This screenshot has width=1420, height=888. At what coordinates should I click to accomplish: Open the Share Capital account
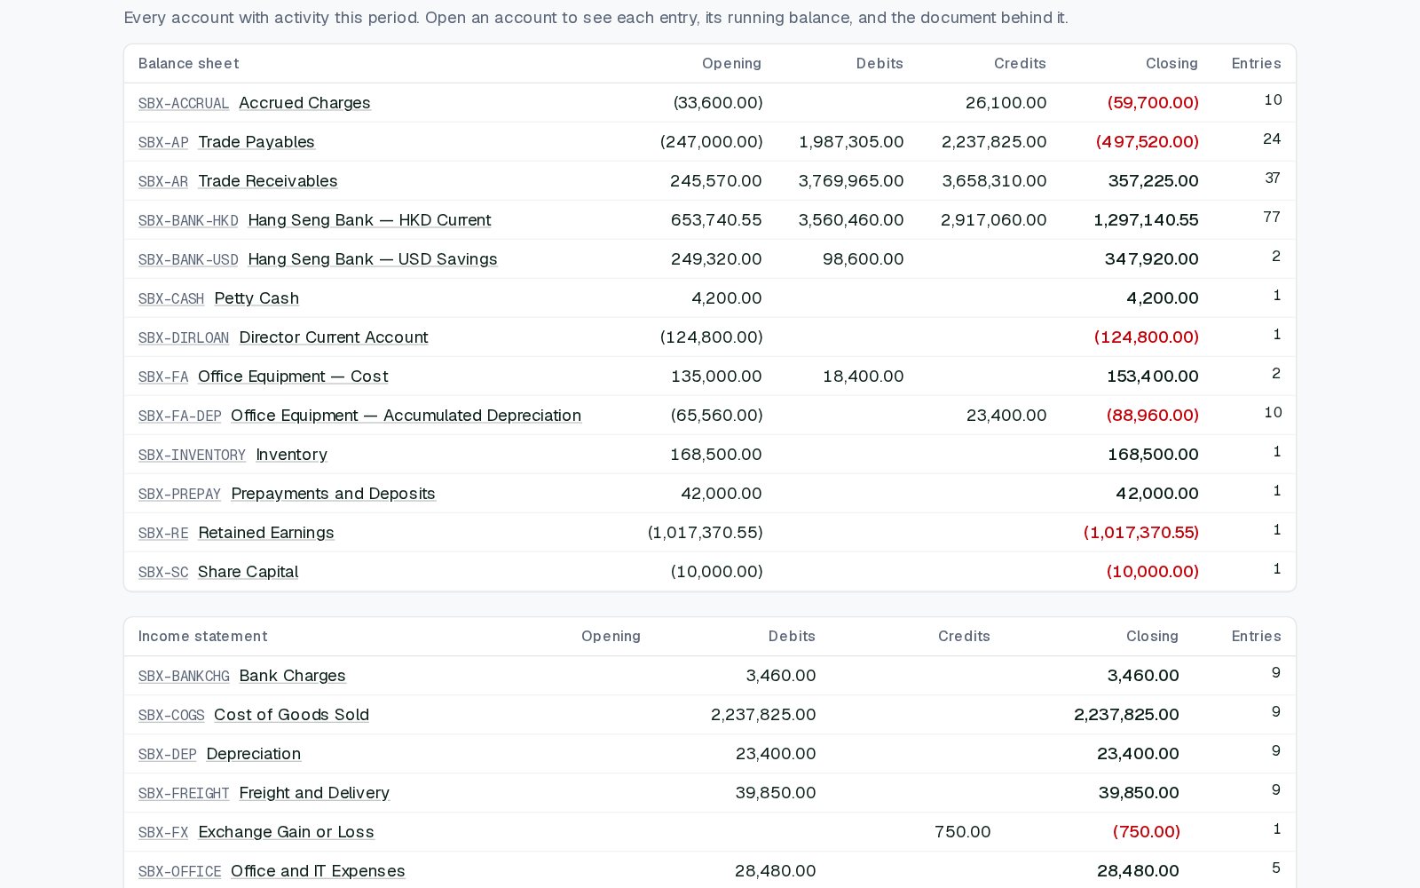click(248, 572)
